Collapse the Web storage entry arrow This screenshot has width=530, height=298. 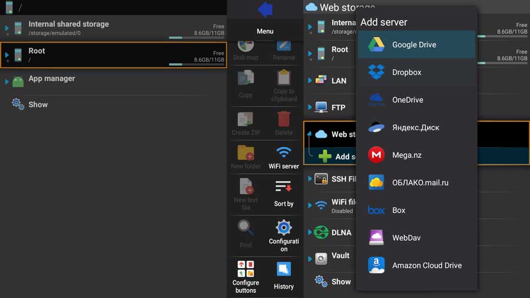309,134
